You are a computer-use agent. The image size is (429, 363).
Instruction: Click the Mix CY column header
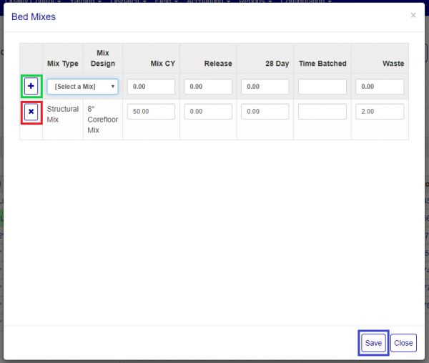tap(163, 64)
